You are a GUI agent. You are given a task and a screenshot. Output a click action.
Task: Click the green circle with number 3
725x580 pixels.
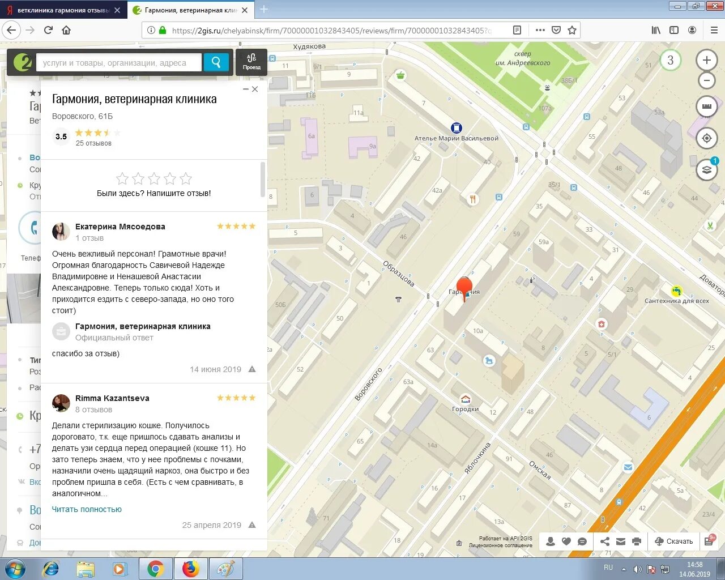click(671, 60)
